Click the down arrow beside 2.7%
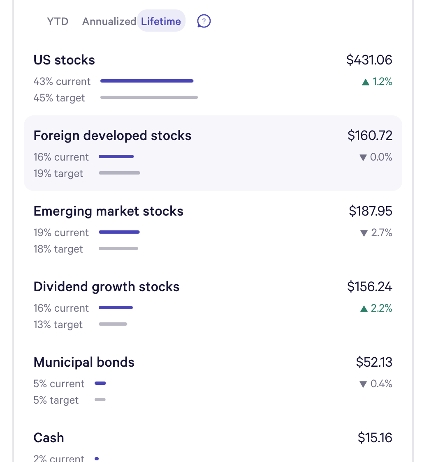The height and width of the screenshot is (462, 422). click(x=364, y=233)
